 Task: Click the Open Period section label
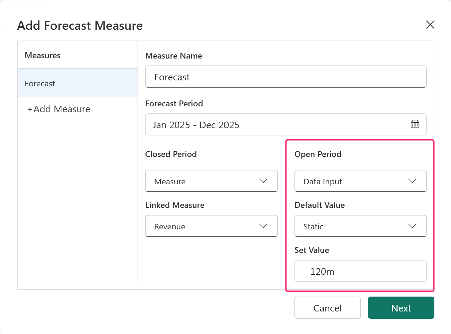(318, 154)
